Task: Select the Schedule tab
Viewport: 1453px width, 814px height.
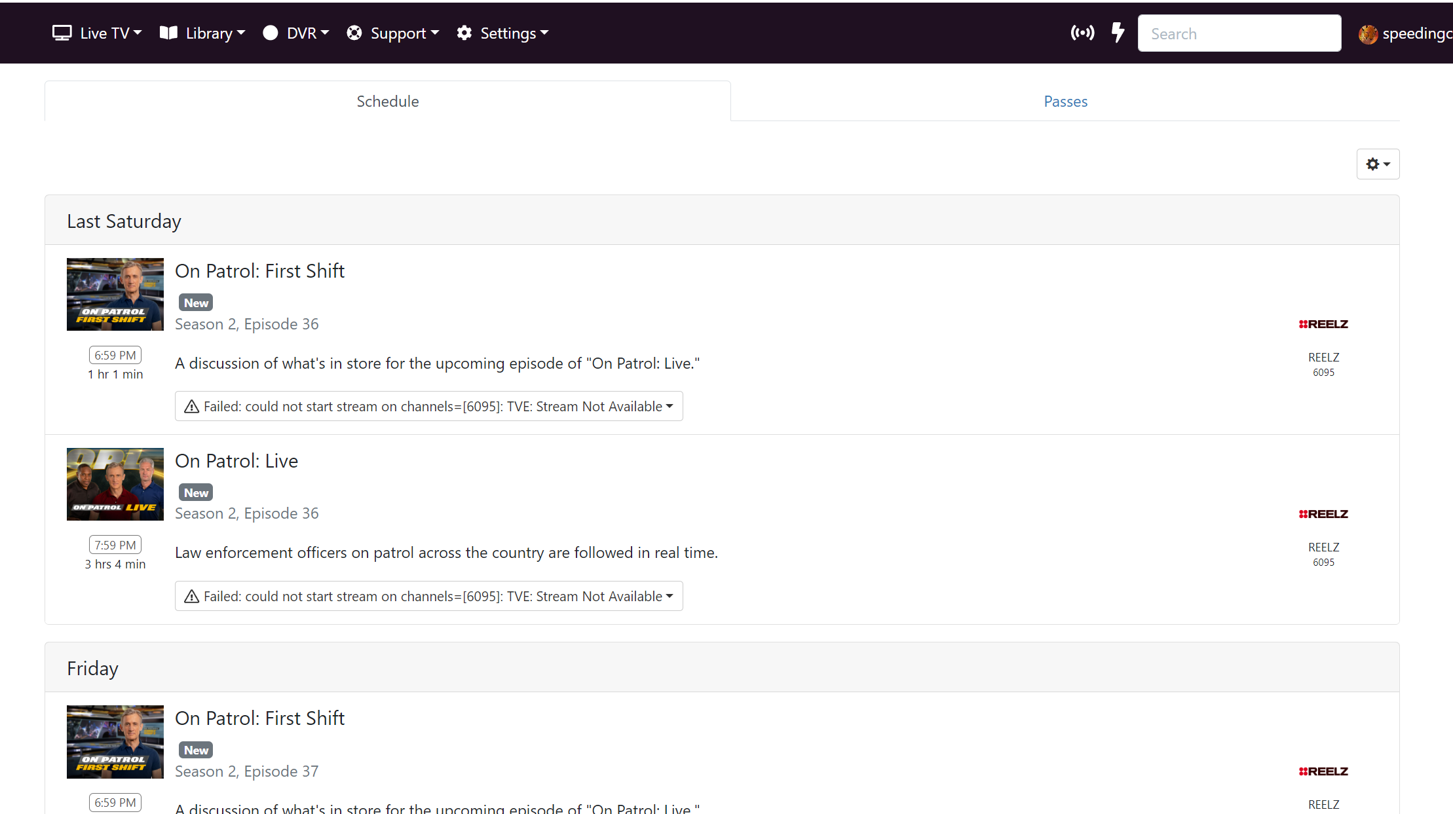Action: [387, 102]
